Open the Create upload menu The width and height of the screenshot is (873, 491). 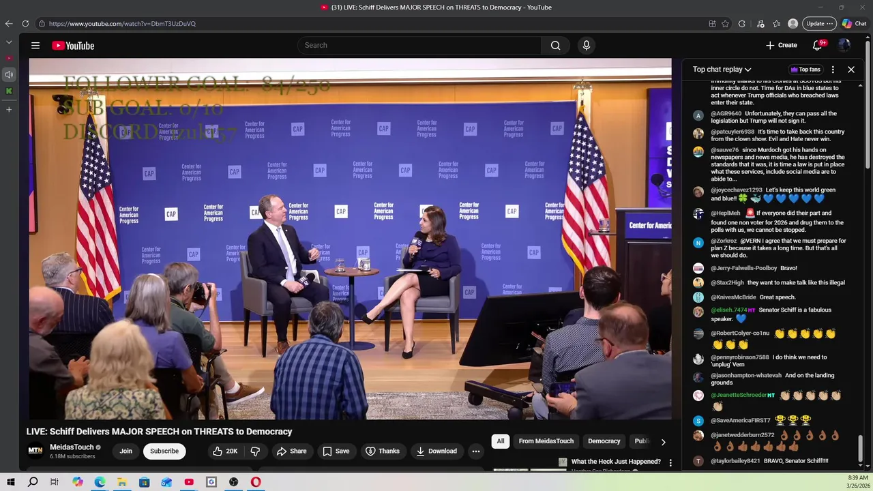tap(782, 45)
